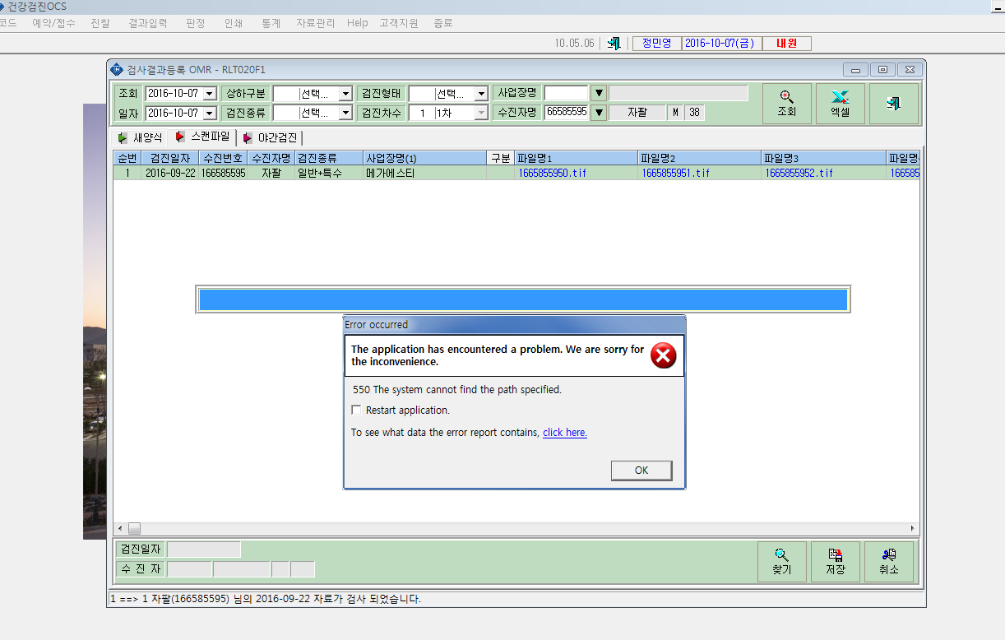Click the 저장 save button icon

point(836,562)
